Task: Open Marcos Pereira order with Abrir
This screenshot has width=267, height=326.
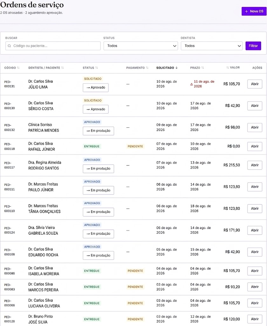Action: (x=255, y=287)
